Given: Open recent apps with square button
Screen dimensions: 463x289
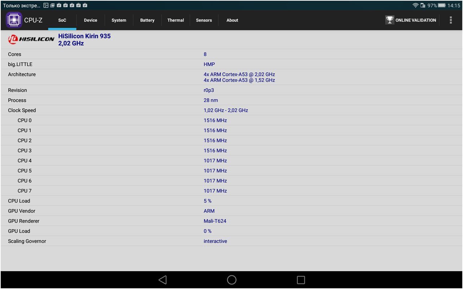Looking at the screenshot, I should pyautogui.click(x=301, y=280).
